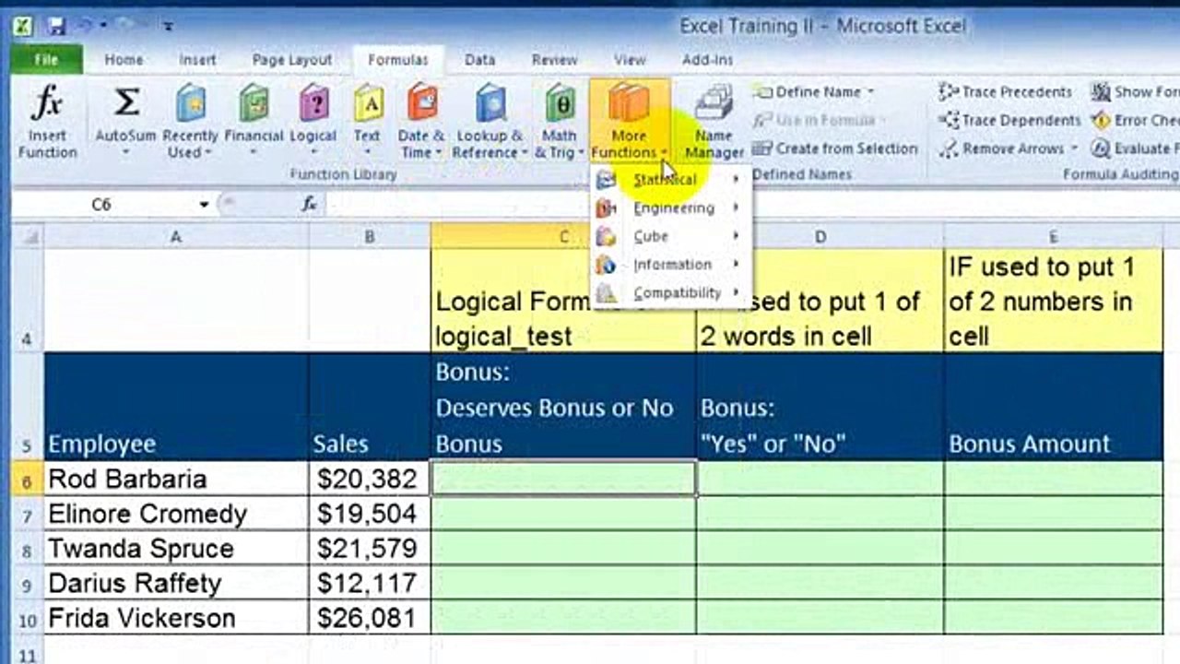
Task: Click Save icon in Quick Access Toolbar
Action: pos(57,25)
